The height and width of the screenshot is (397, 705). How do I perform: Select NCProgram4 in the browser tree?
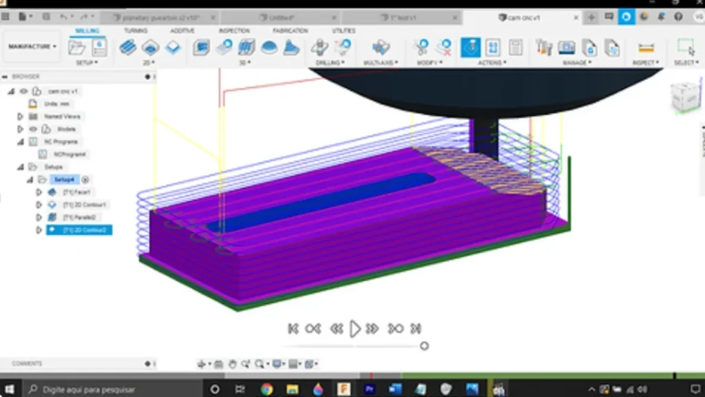[70, 154]
